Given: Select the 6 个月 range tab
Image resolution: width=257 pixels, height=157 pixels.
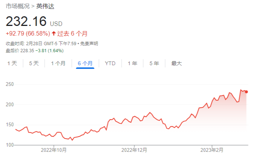Looking at the screenshot, I should pos(85,63).
